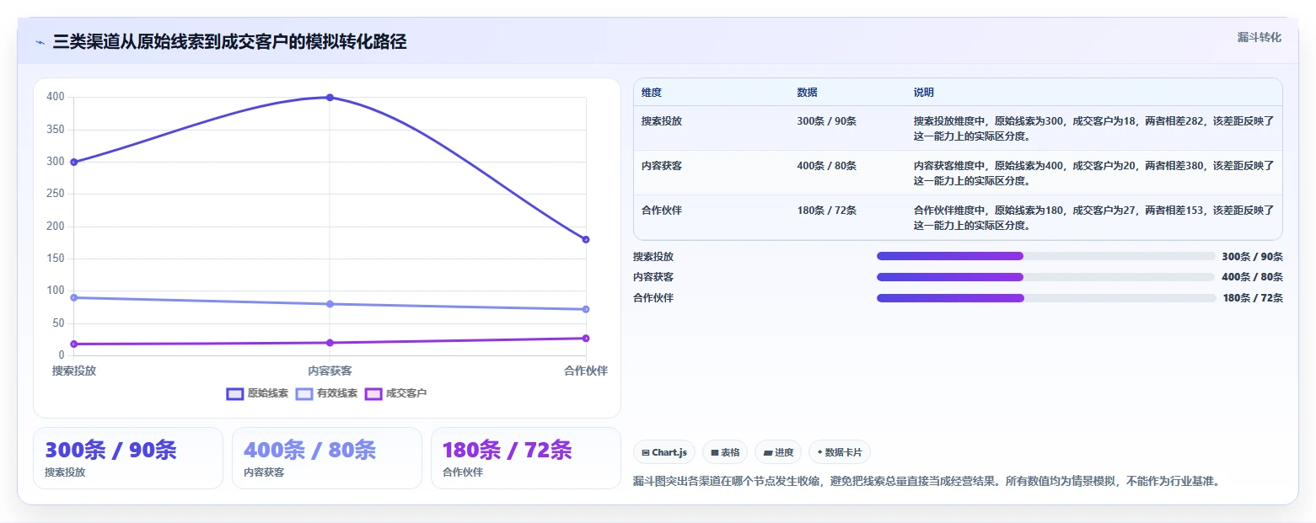Click the 成交客户 data point at 合作伙伴
1316x523 pixels.
pyautogui.click(x=586, y=339)
